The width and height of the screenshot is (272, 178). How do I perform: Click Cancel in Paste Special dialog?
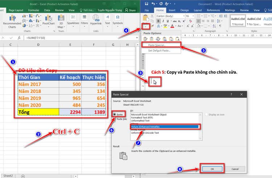(235, 169)
